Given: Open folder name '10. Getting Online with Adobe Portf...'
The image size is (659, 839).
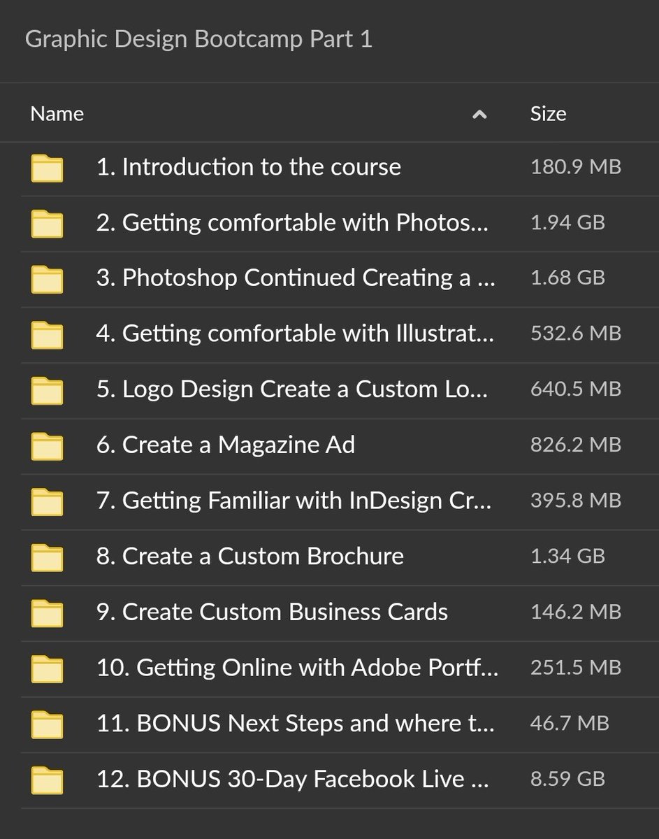Looking at the screenshot, I should point(298,668).
